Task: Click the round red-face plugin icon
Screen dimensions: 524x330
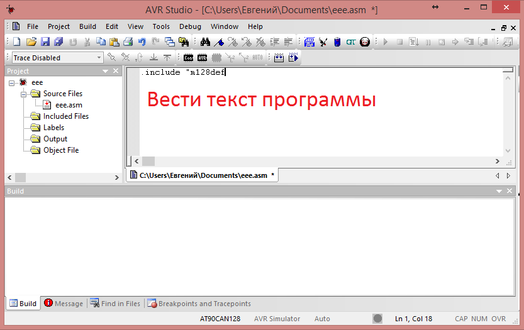Action: coord(365,41)
